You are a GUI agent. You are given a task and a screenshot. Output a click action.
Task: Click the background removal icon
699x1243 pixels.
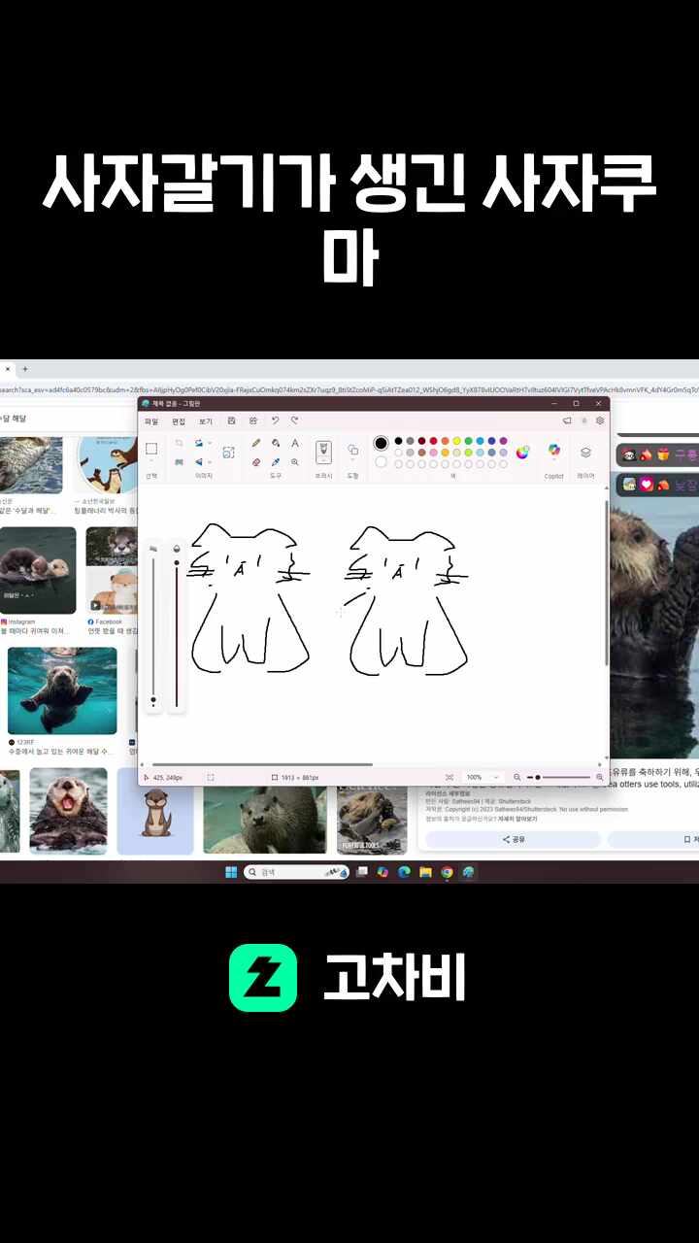click(229, 453)
